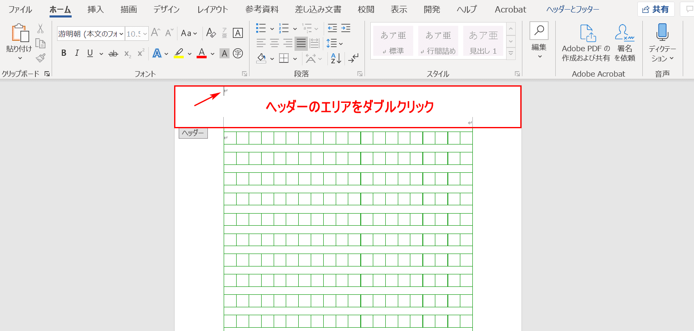Decrease font size with small A
Viewport: 694px width, 331px height.
169,32
